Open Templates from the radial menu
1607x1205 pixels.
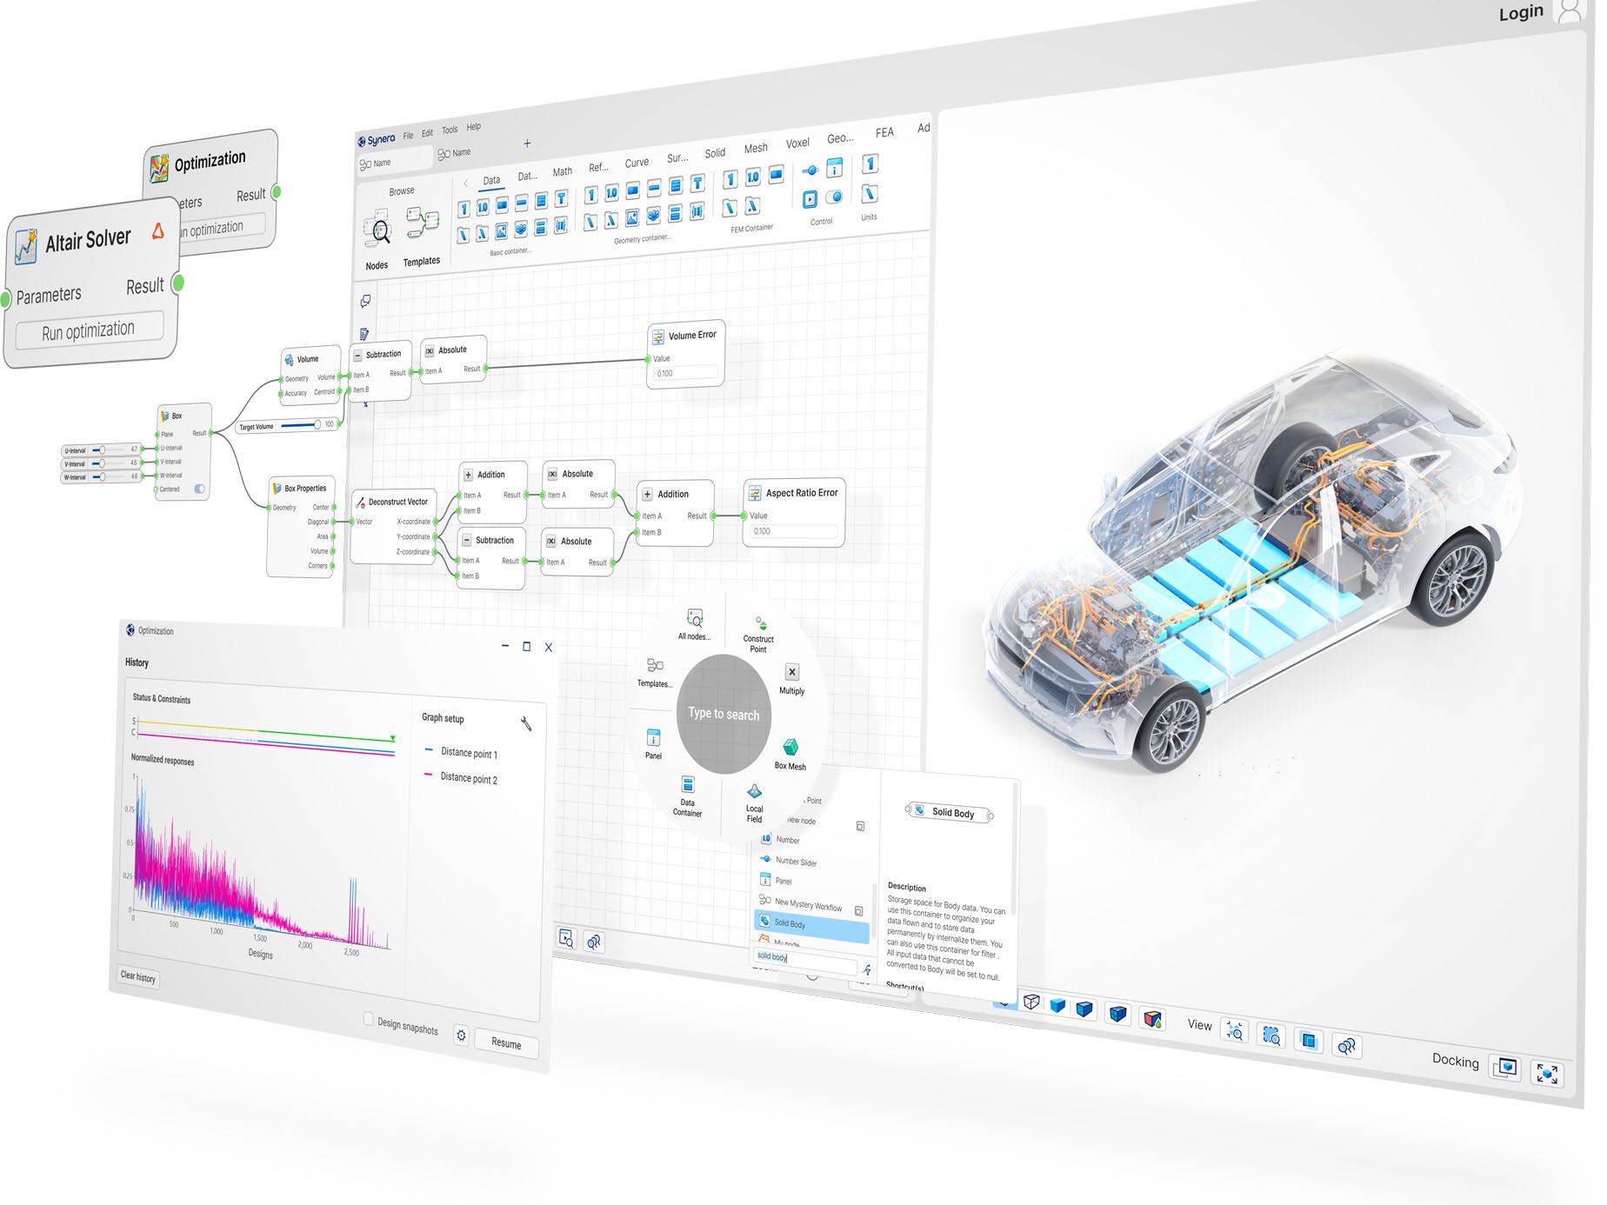pyautogui.click(x=655, y=673)
